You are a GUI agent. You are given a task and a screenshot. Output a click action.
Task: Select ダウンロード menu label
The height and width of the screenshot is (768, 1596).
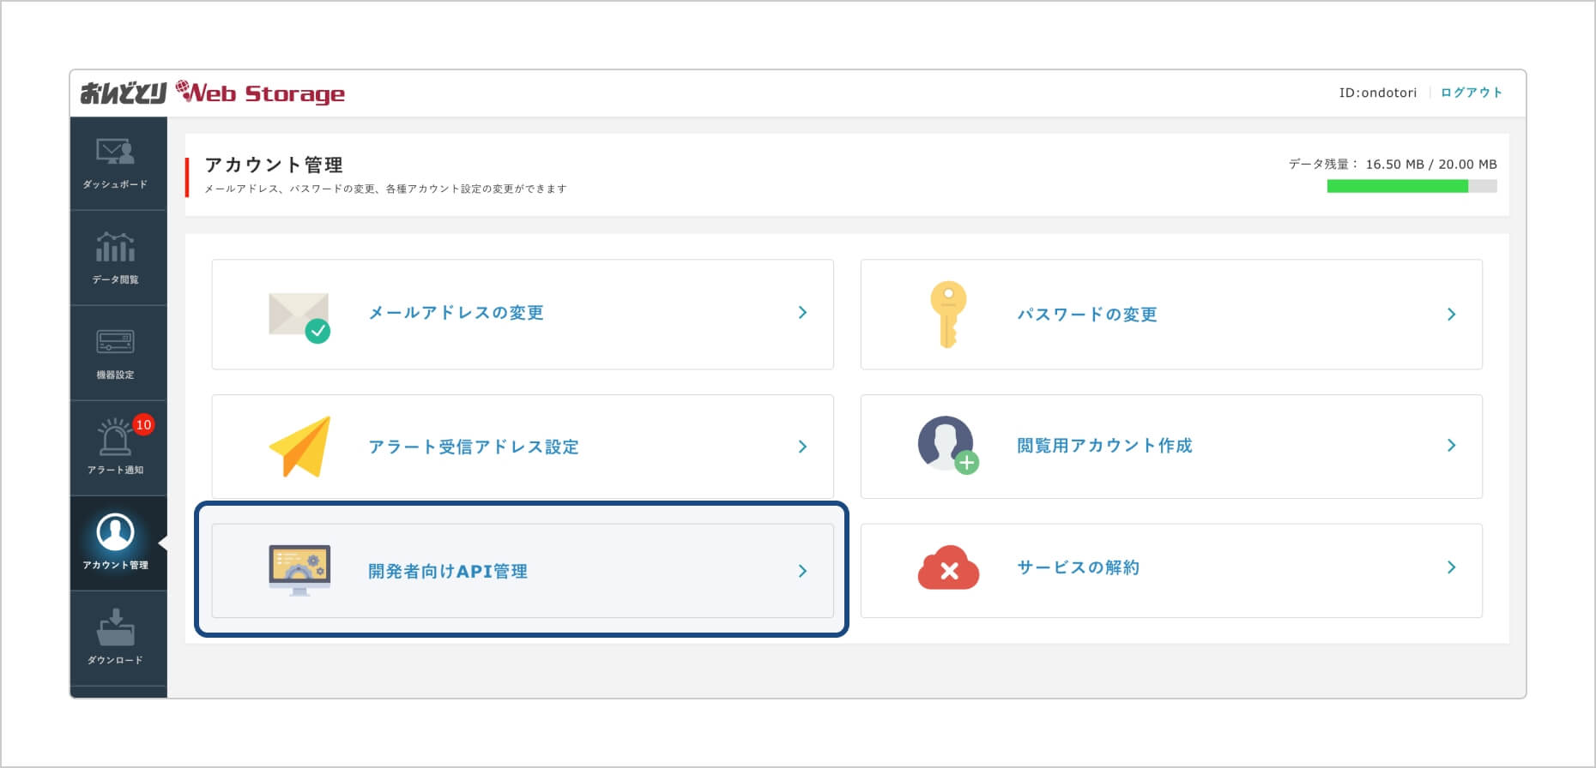coord(115,660)
